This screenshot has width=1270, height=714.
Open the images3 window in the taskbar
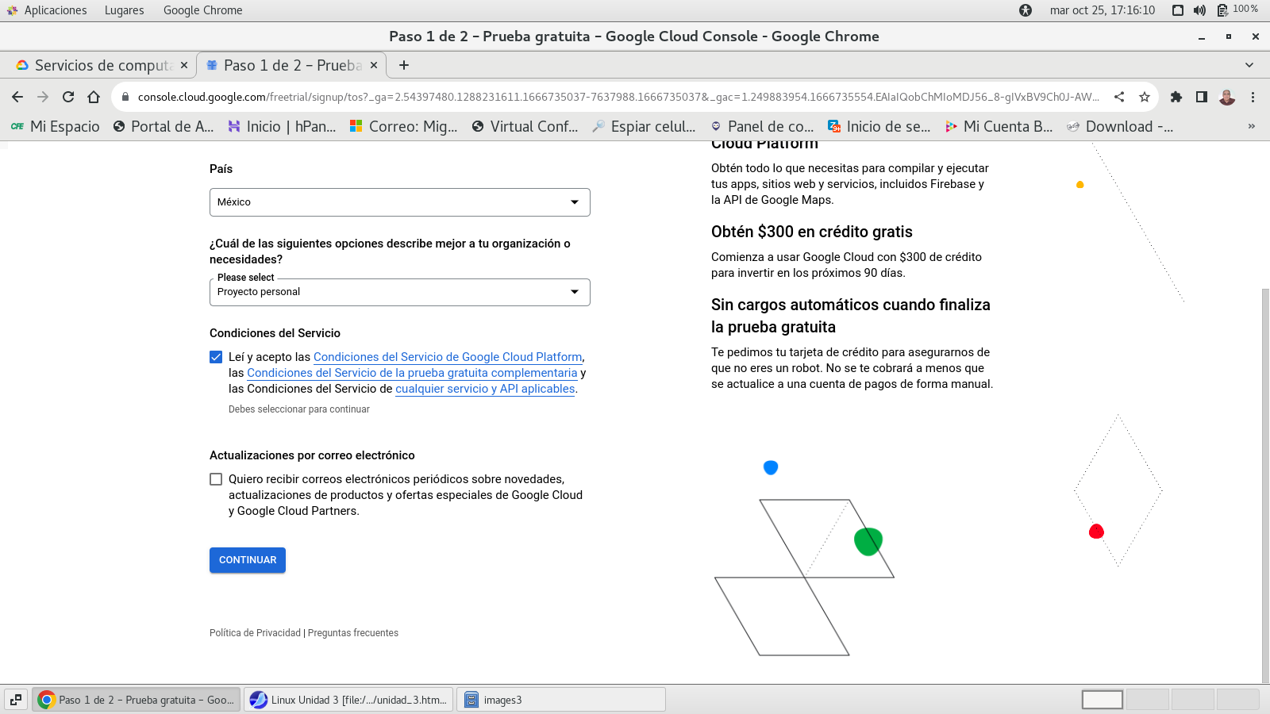click(x=560, y=700)
